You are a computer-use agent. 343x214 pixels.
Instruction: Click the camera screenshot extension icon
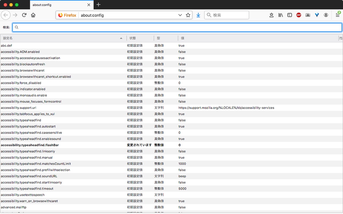click(308, 15)
